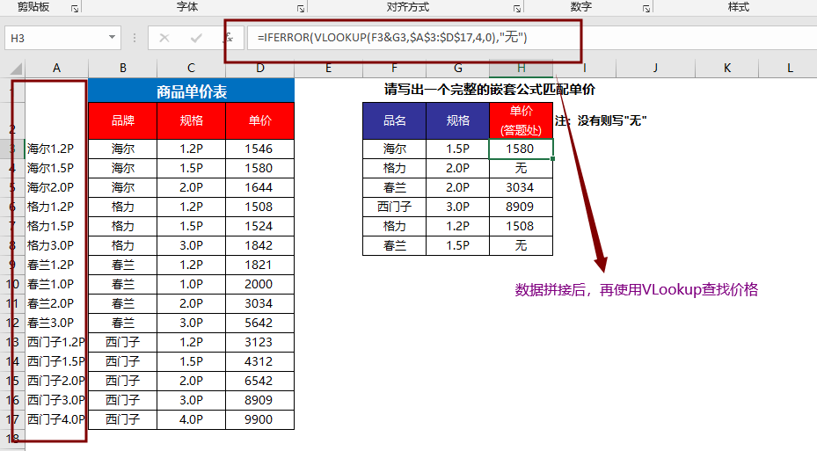The image size is (817, 451).
Task: Click the 请写出一个完整的嵌套公式匹配单价 heading
Action: click(x=489, y=90)
